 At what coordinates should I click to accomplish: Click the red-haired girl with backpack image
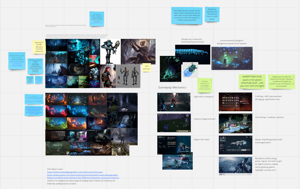pos(108,76)
